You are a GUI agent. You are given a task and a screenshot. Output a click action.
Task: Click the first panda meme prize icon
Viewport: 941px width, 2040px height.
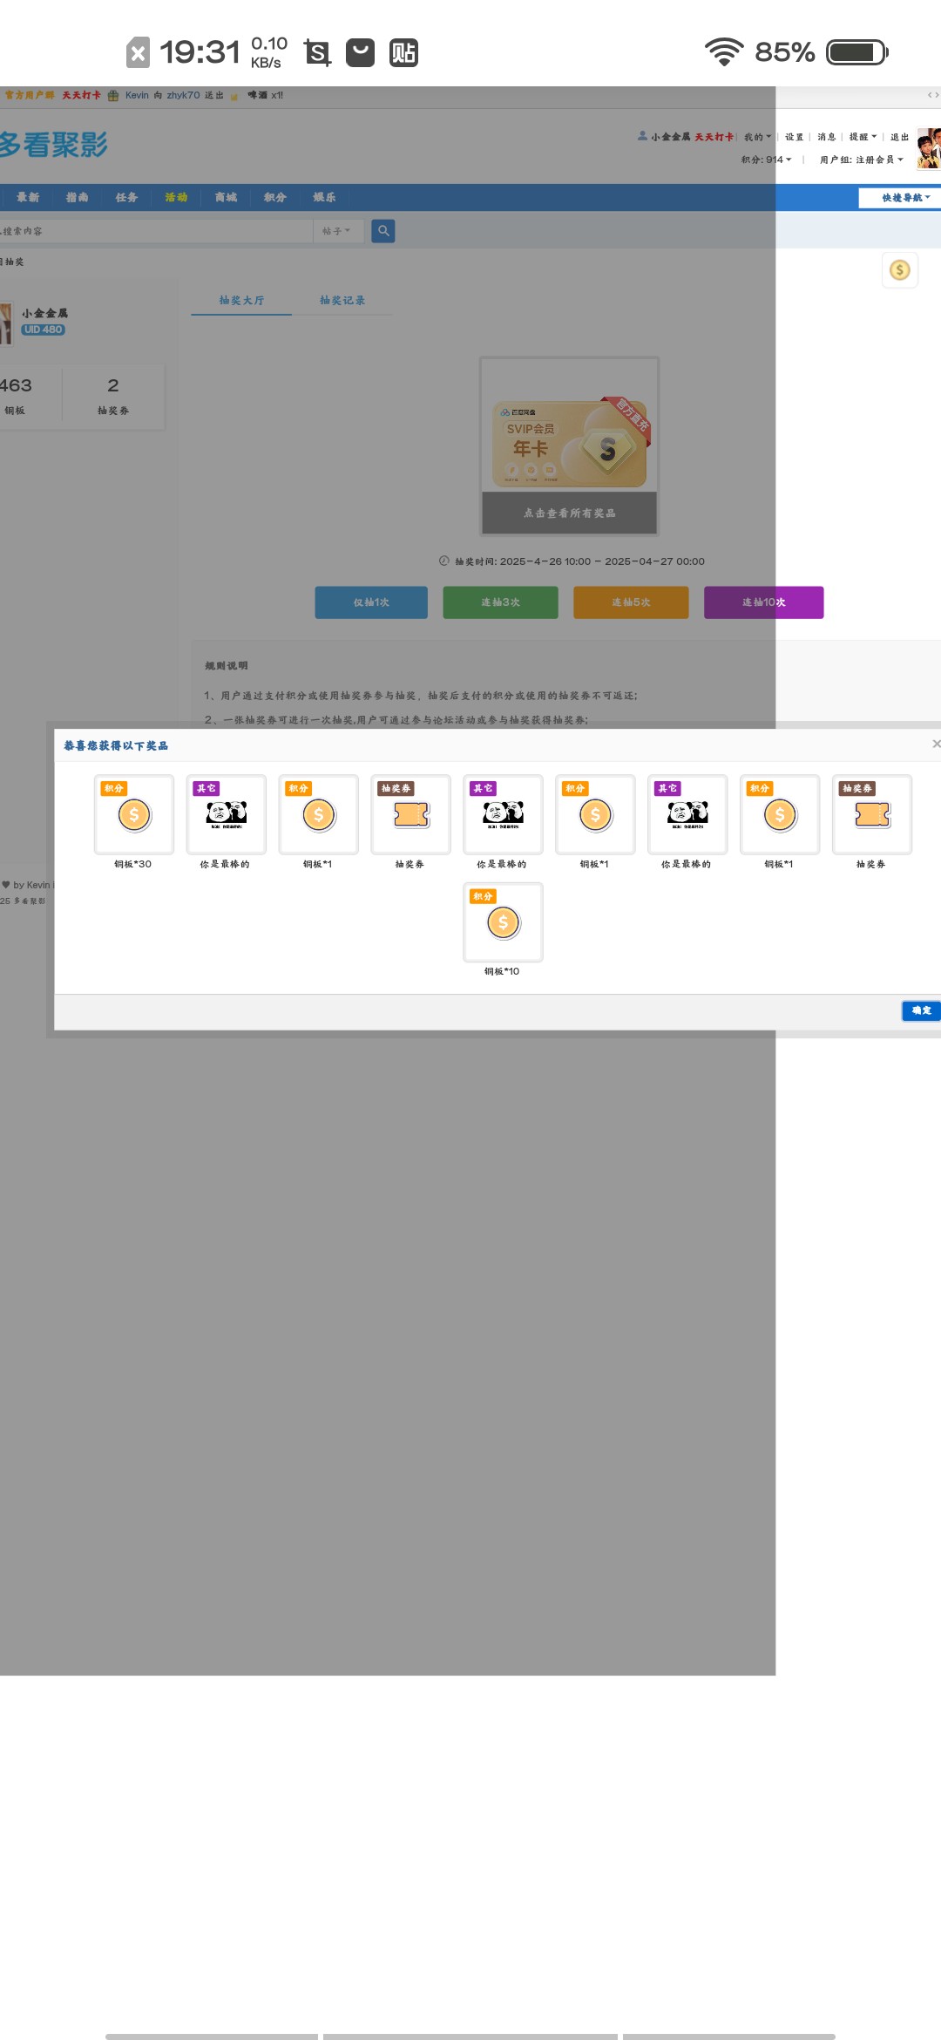pos(227,815)
